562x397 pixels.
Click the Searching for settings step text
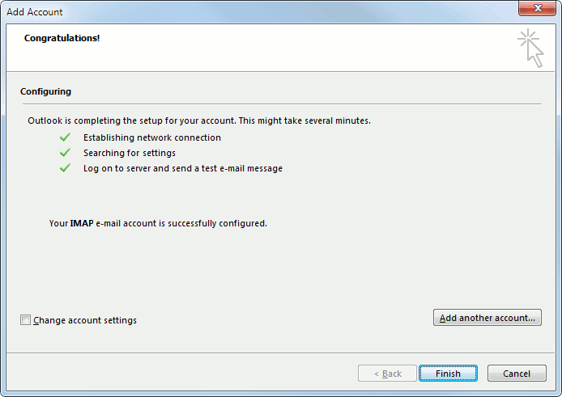pos(130,153)
